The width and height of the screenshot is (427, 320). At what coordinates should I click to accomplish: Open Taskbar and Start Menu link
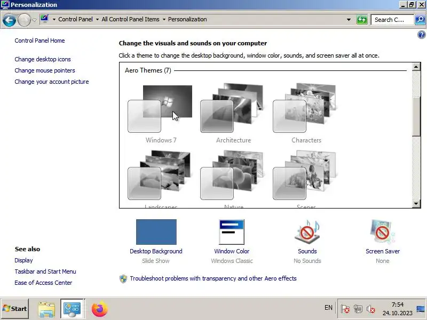pos(45,271)
